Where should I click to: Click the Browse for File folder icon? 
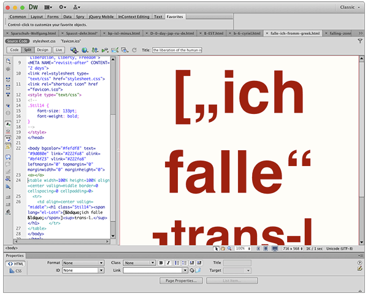pos(198,270)
